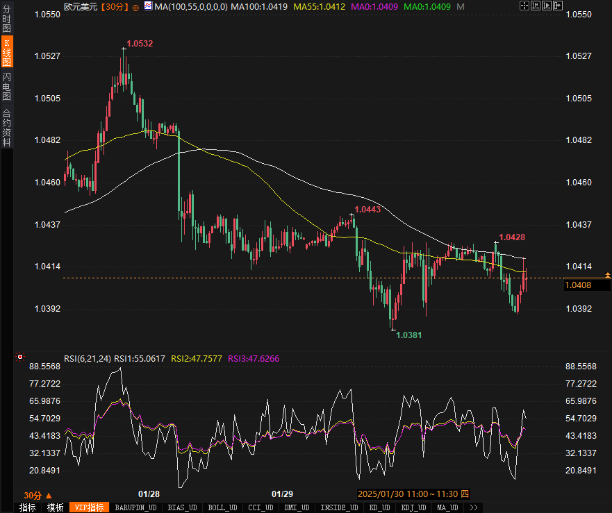Viewport: 612px width, 513px height.
Task: Click the first layout icon at top right
Action: coord(523,6)
